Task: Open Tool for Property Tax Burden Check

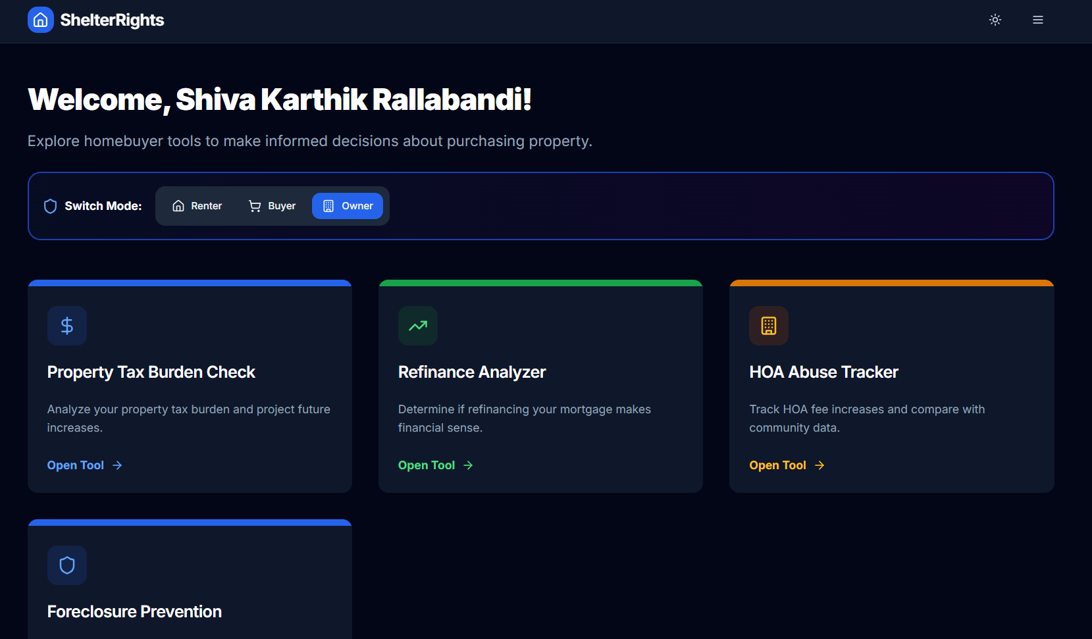Action: pyautogui.click(x=85, y=465)
